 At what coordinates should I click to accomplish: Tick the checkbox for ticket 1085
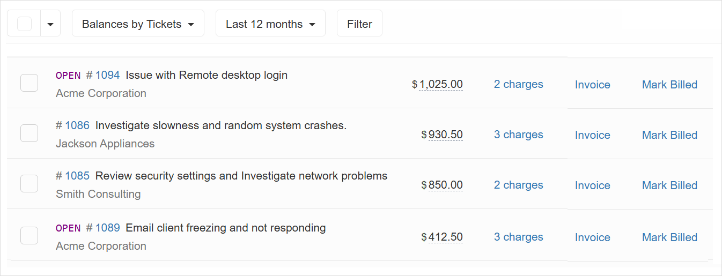[29, 184]
